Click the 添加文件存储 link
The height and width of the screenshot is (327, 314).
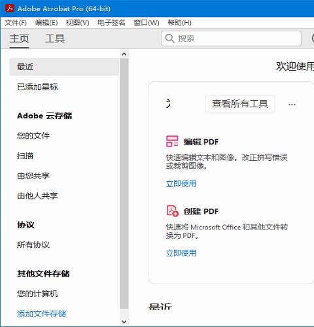pyautogui.click(x=41, y=313)
